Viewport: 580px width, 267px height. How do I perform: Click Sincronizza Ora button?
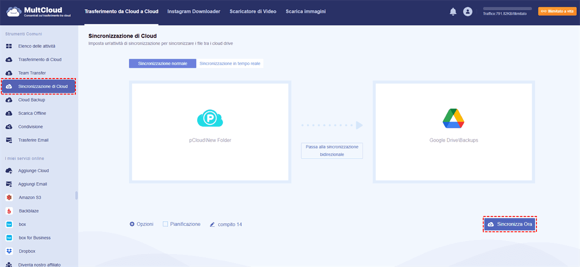[510, 225]
